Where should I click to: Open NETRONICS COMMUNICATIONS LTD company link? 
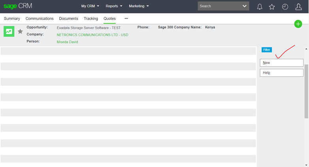pyautogui.click(x=92, y=35)
